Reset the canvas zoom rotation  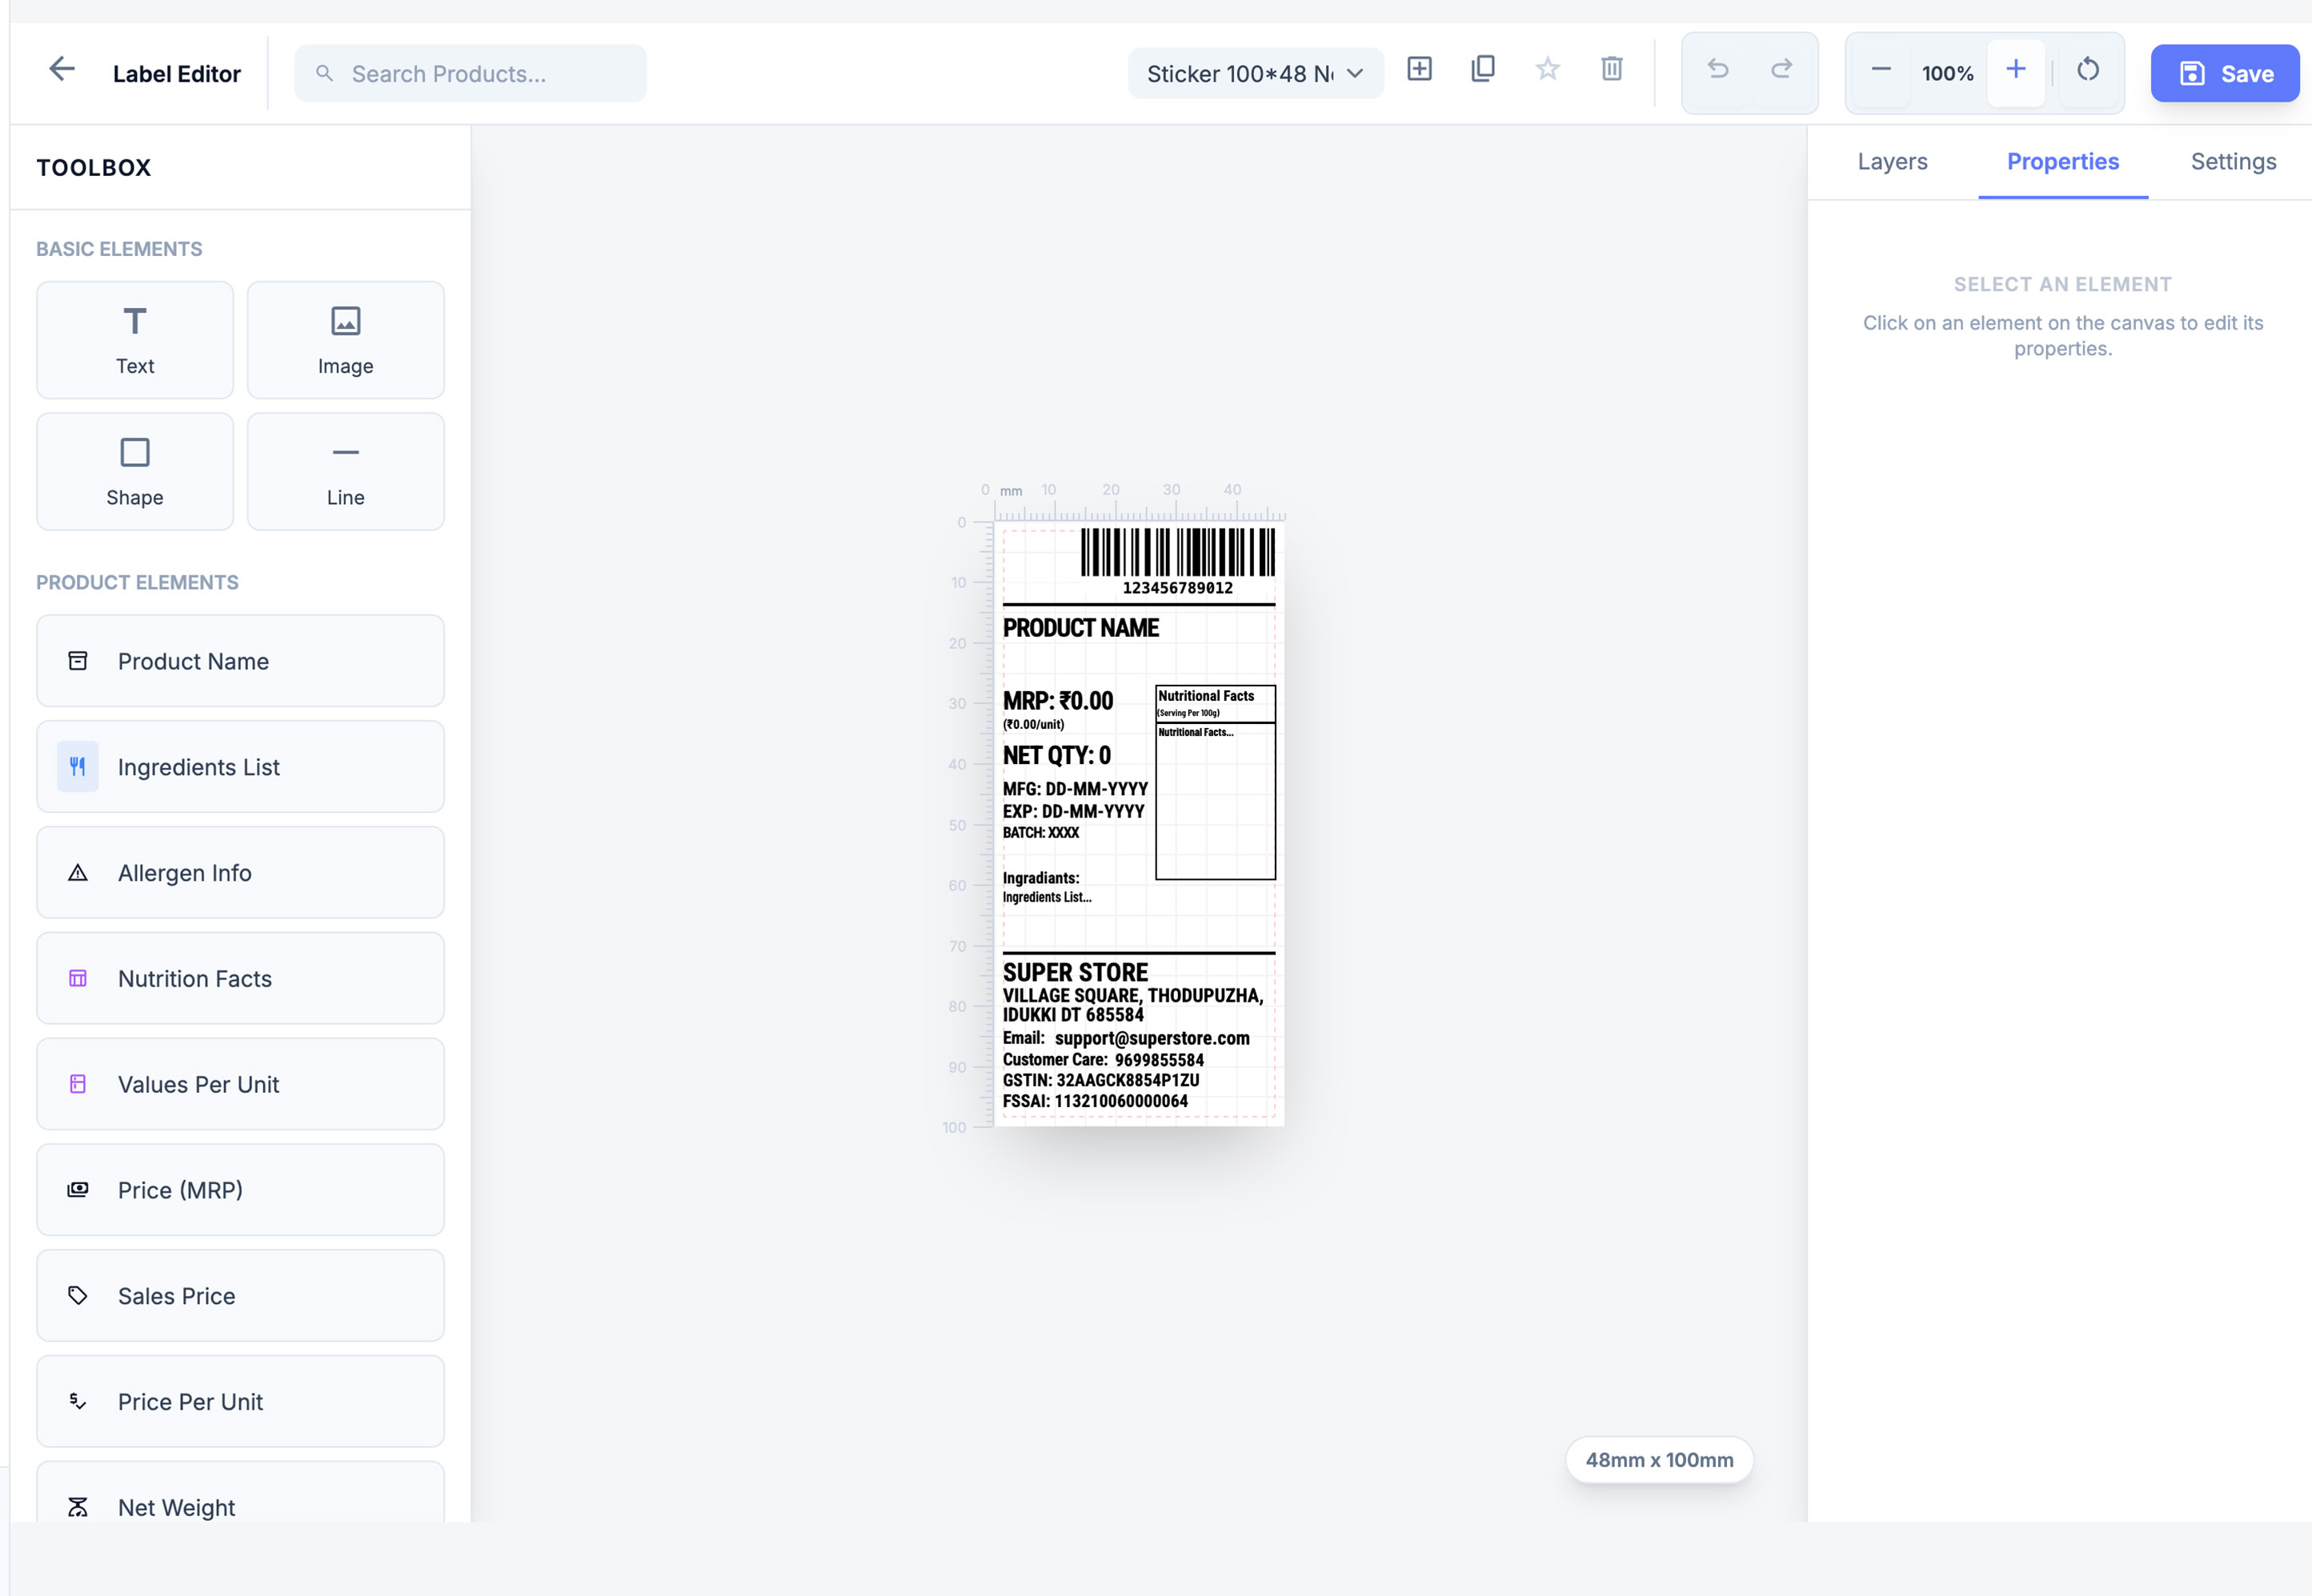coord(2089,71)
